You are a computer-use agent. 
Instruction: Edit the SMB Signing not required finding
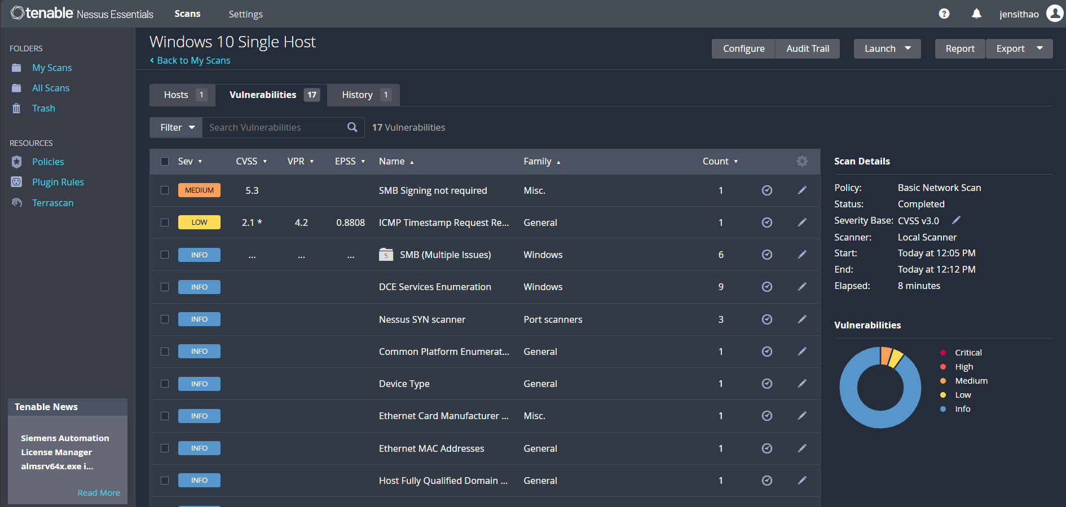pos(802,190)
